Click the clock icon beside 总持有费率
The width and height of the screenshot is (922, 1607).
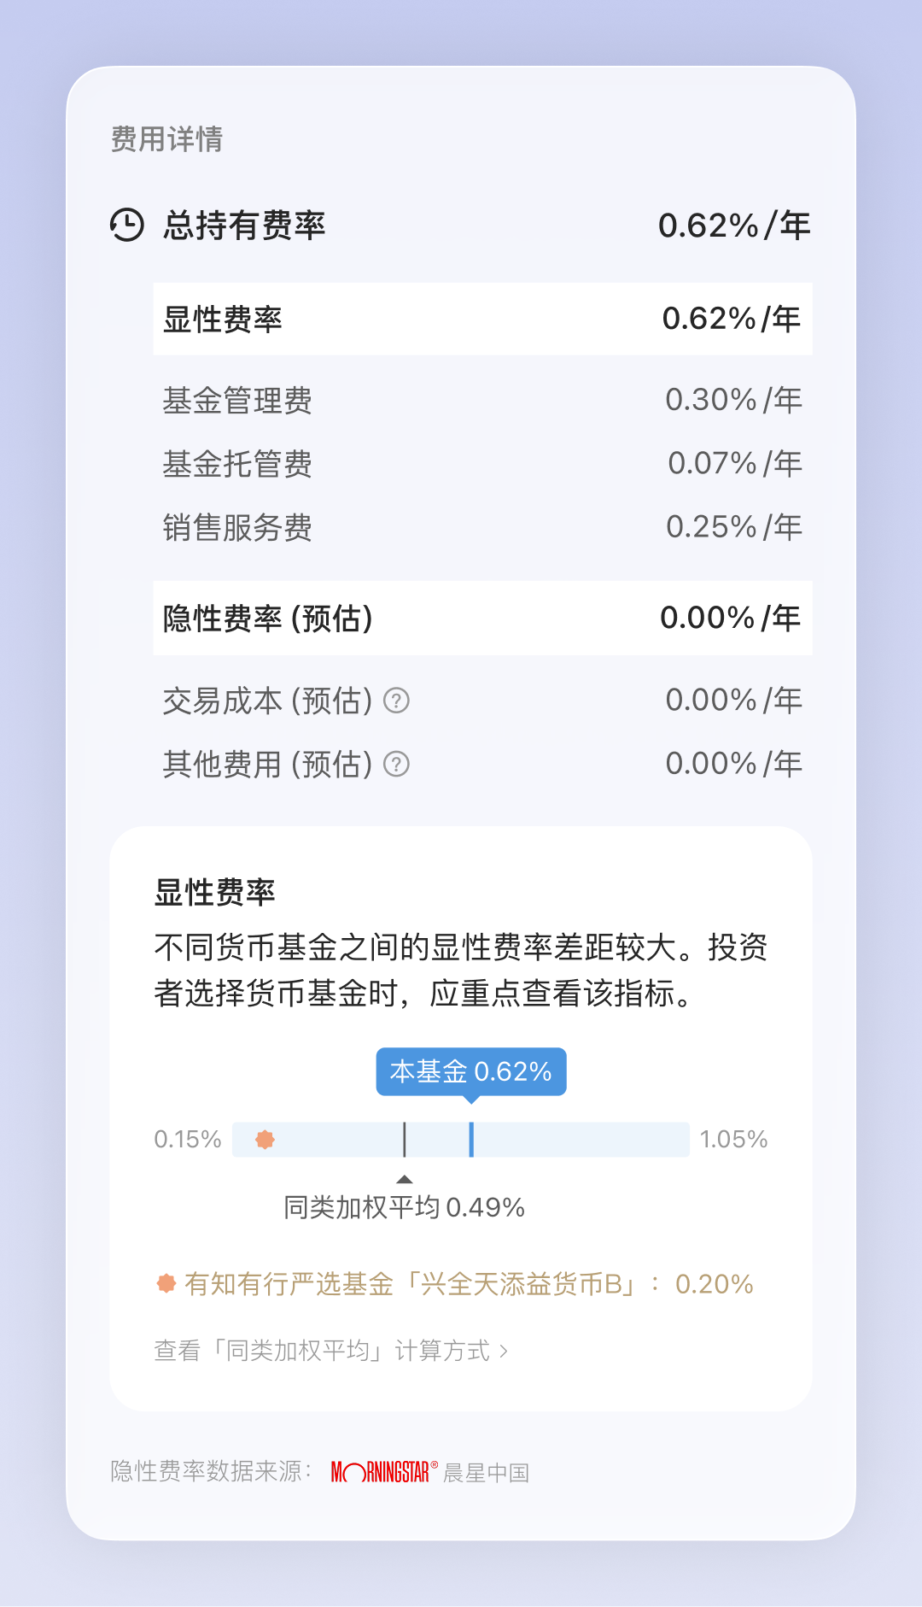[127, 226]
